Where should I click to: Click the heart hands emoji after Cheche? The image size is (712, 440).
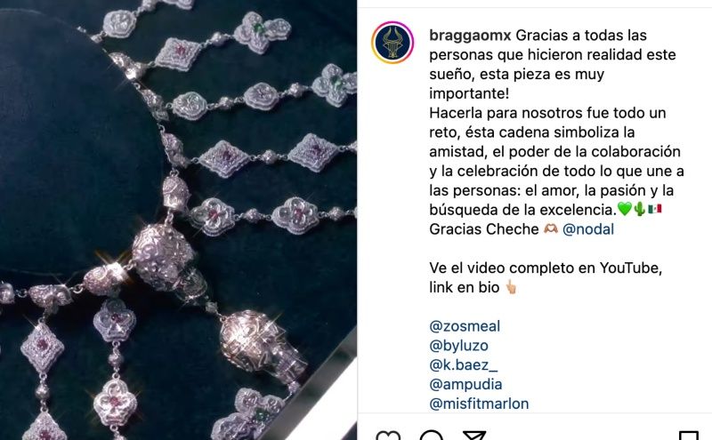coord(551,229)
